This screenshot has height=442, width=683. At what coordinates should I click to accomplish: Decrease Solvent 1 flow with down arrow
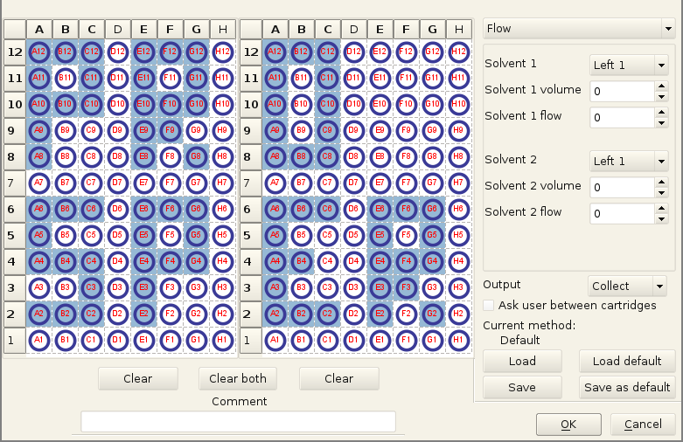click(661, 123)
